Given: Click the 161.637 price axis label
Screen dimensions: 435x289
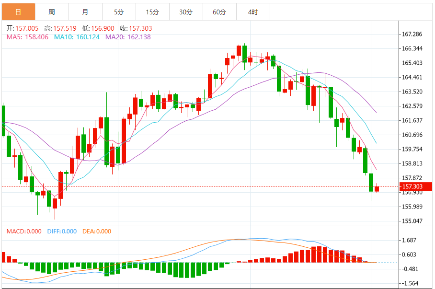Looking at the screenshot, I should [412, 120].
